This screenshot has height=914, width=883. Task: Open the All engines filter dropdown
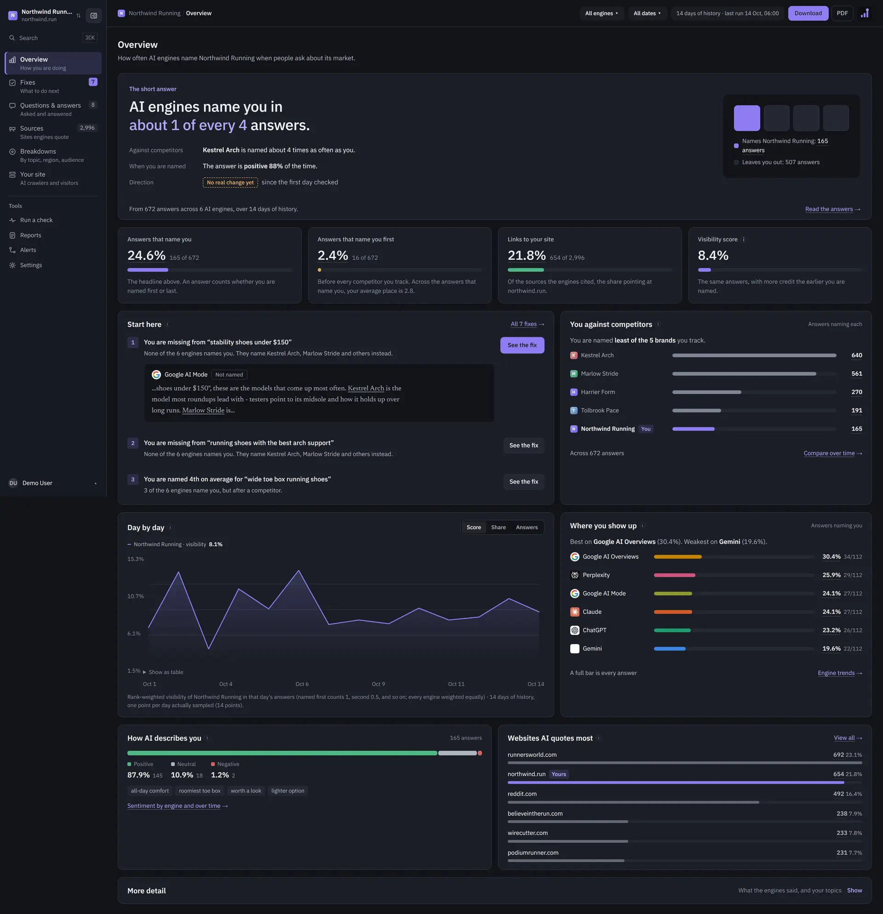[601, 13]
